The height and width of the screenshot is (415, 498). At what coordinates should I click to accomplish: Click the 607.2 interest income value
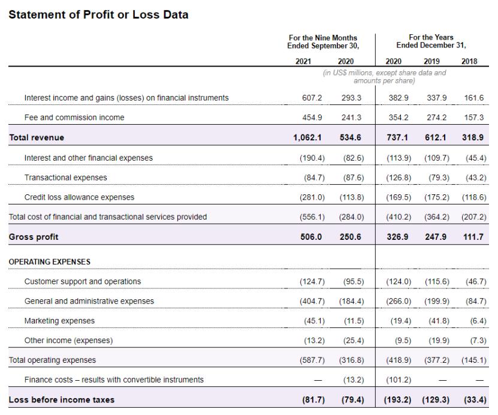[312, 98]
